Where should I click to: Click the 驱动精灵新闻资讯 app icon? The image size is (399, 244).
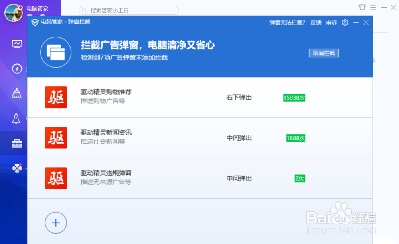coord(56,138)
